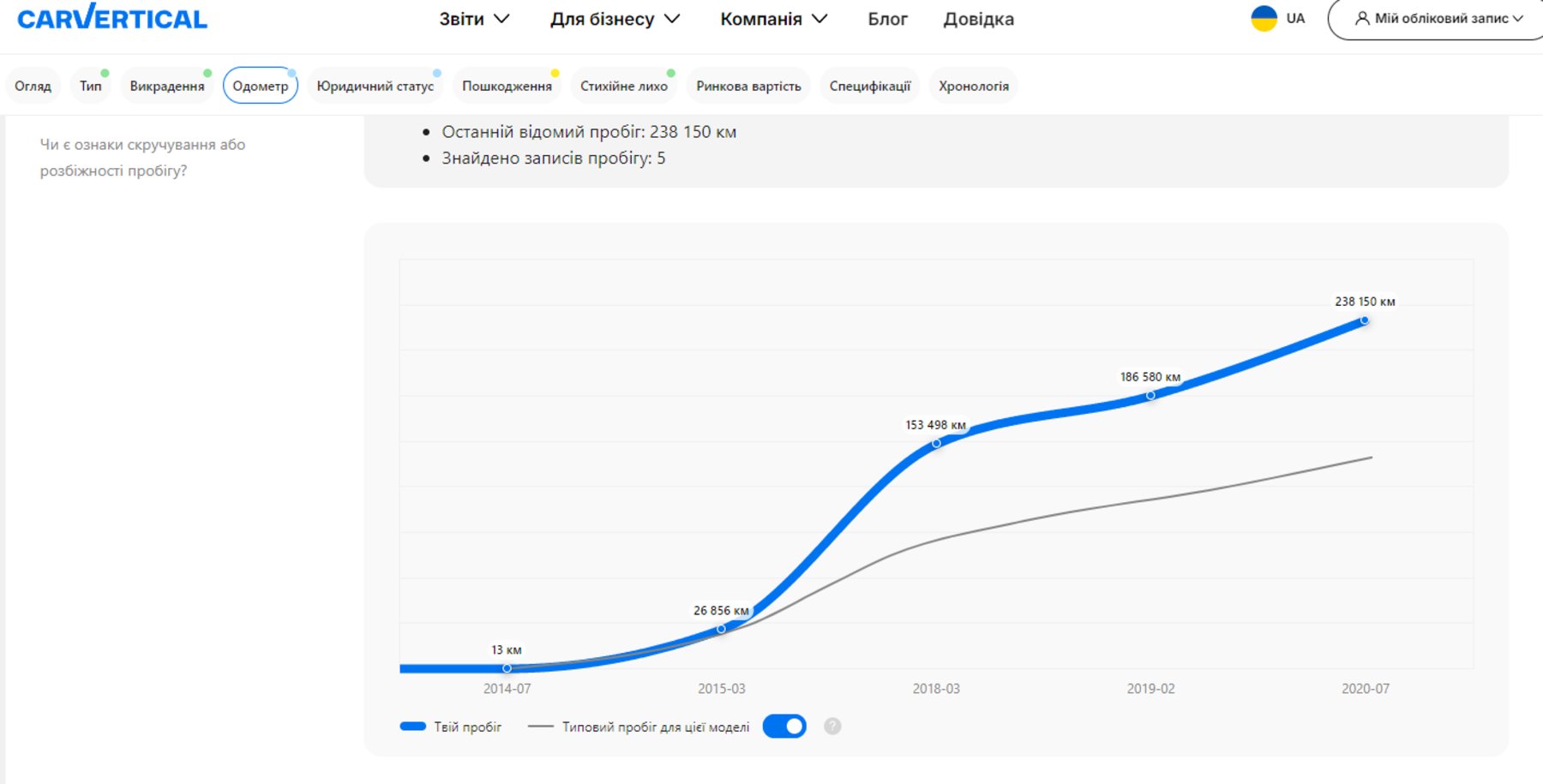
Task: Switch to 'Юридичний статус' tab
Action: pos(375,86)
